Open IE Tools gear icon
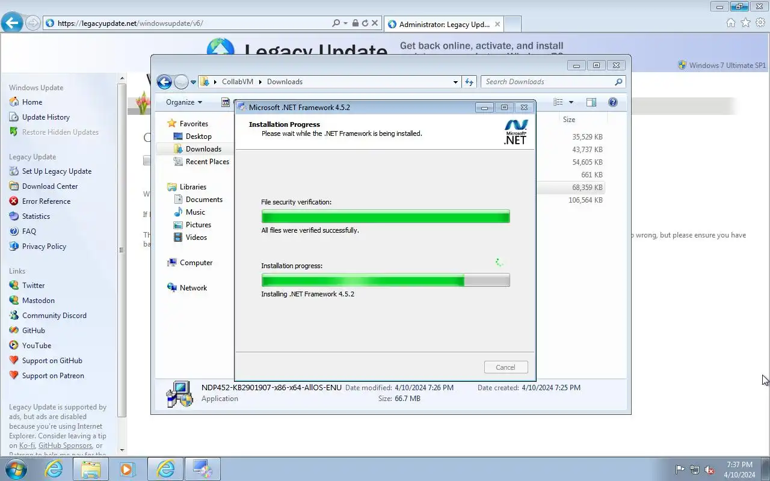The width and height of the screenshot is (770, 481). pyautogui.click(x=760, y=23)
